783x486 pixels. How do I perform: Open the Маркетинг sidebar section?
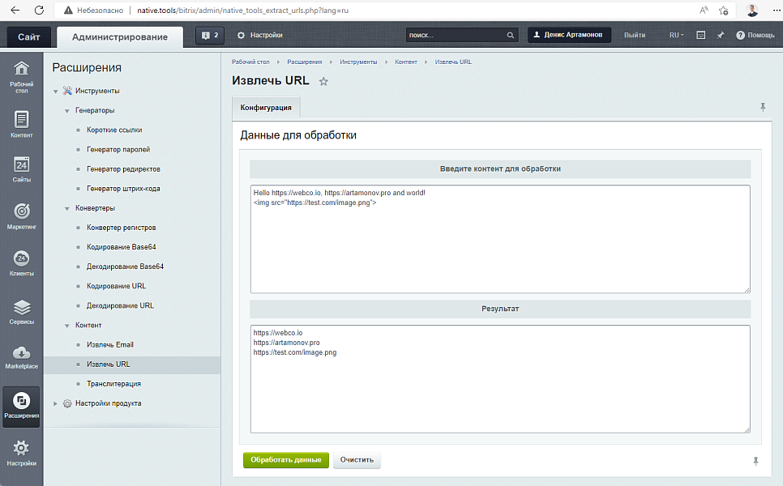pyautogui.click(x=22, y=216)
